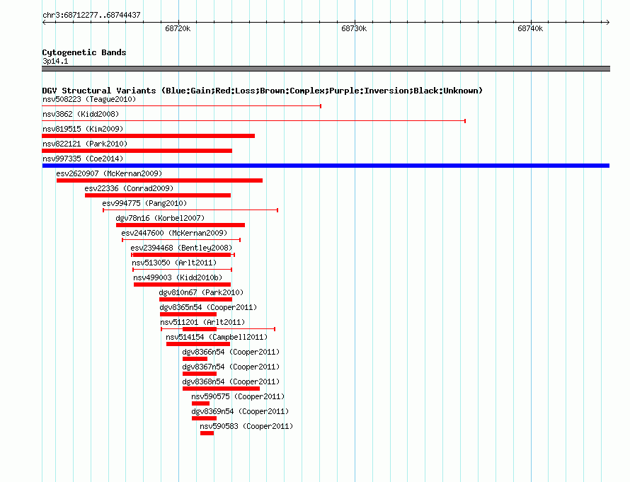
Task: Click the dgv8369n54 (Cooper2011) label
Action: (240, 411)
